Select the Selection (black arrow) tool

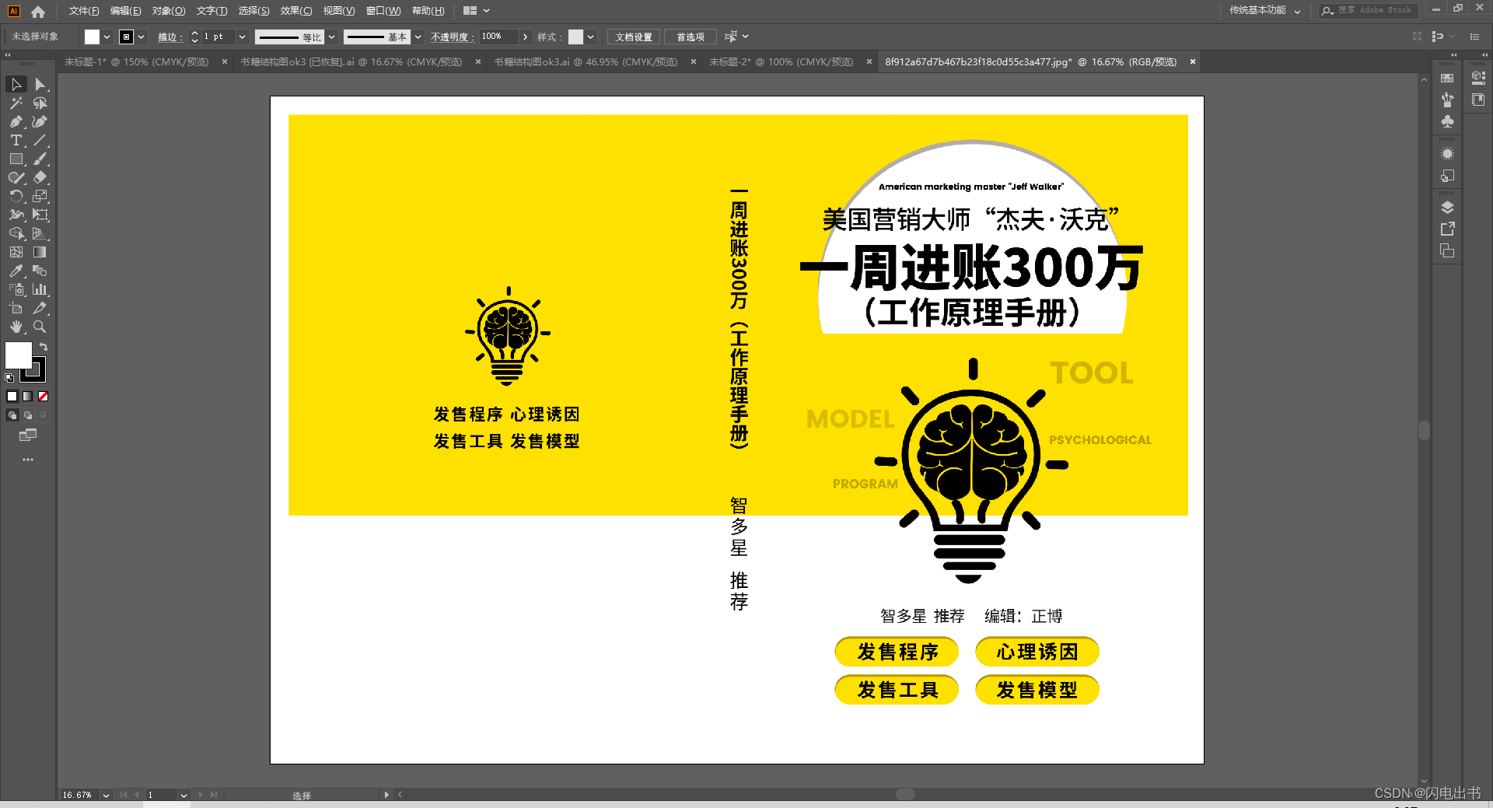[x=16, y=84]
